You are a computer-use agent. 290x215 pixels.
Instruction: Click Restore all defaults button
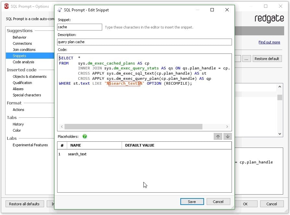point(24,204)
